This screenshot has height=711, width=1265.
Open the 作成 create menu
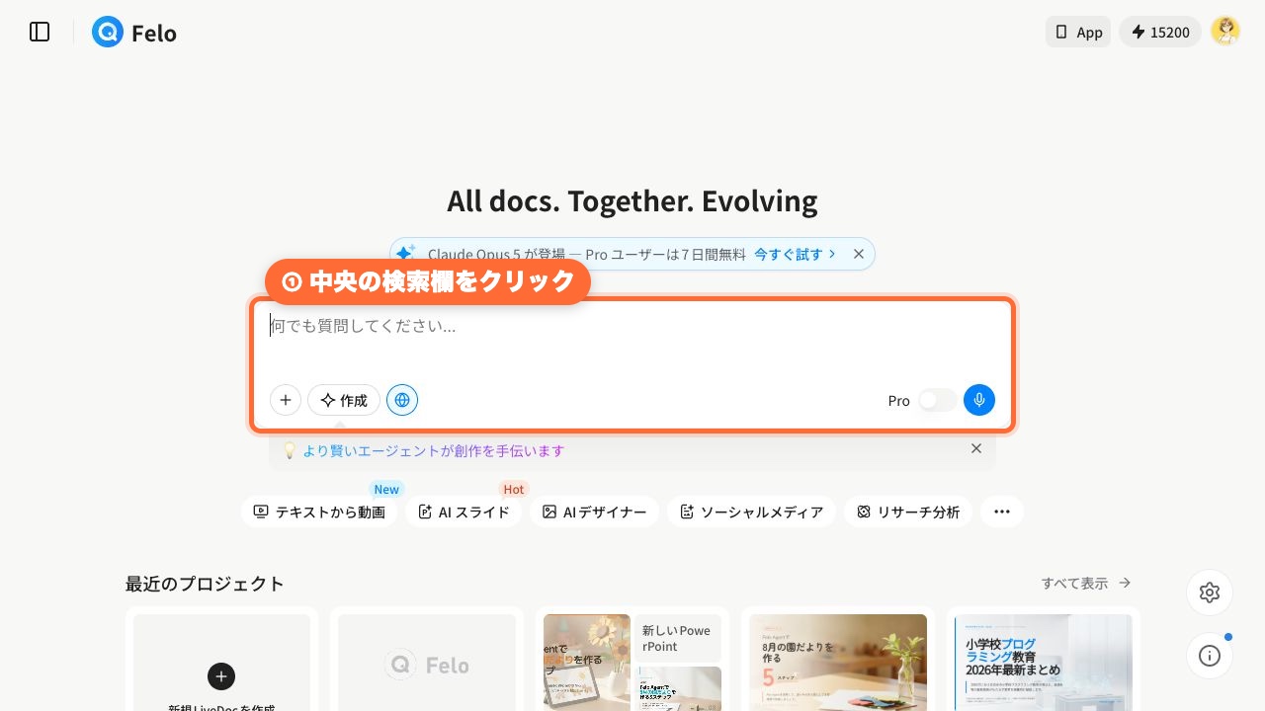pos(344,400)
